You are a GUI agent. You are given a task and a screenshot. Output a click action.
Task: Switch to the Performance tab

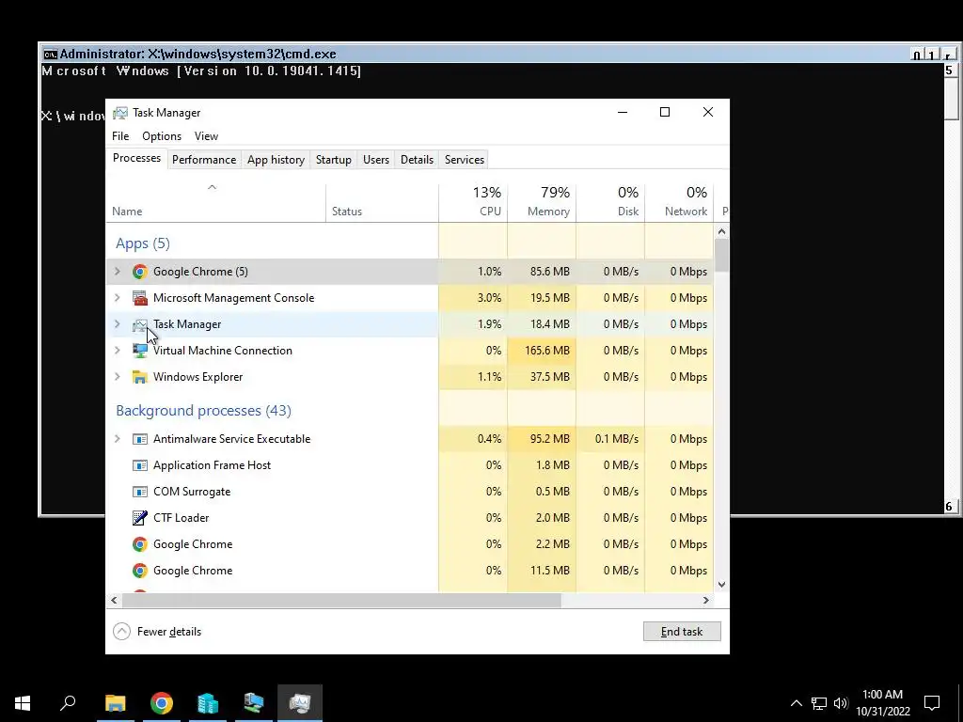[204, 160]
